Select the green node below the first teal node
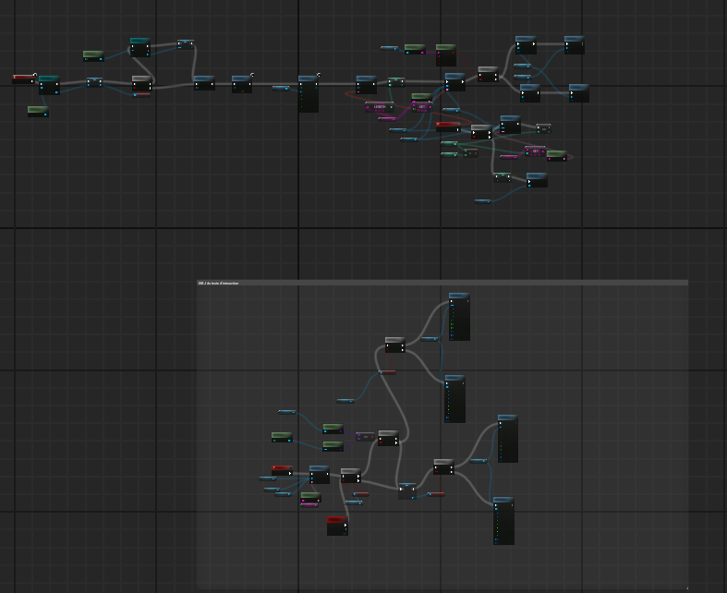 pyautogui.click(x=38, y=112)
